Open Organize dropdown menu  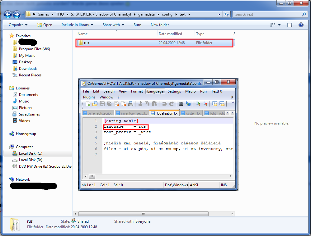(18, 25)
